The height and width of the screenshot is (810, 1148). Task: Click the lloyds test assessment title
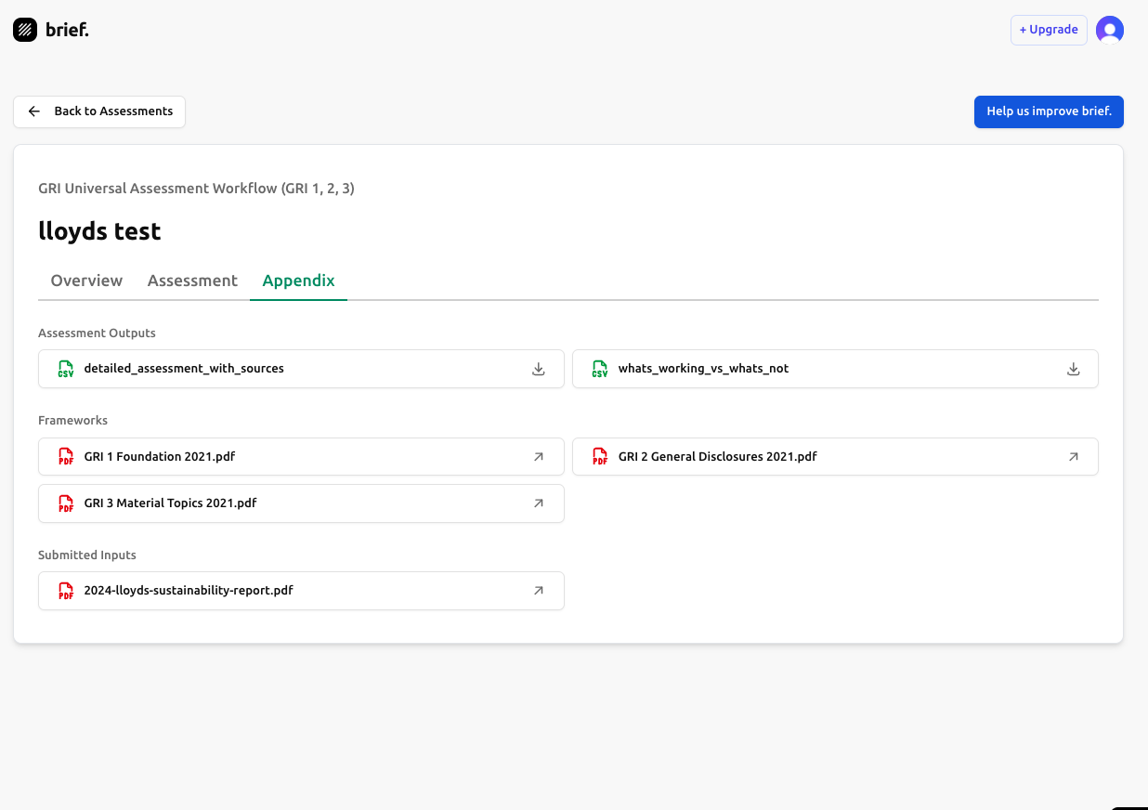99,231
